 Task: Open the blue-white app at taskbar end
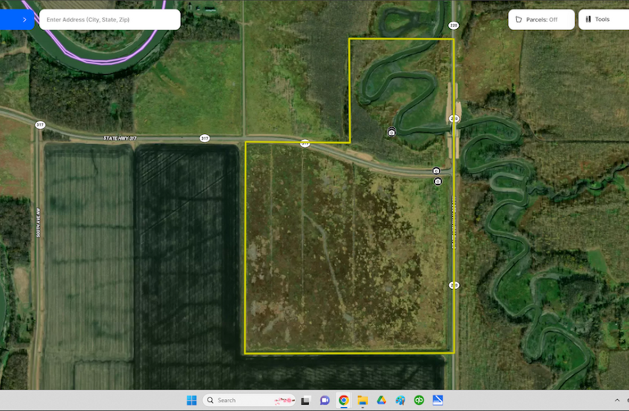tap(437, 400)
